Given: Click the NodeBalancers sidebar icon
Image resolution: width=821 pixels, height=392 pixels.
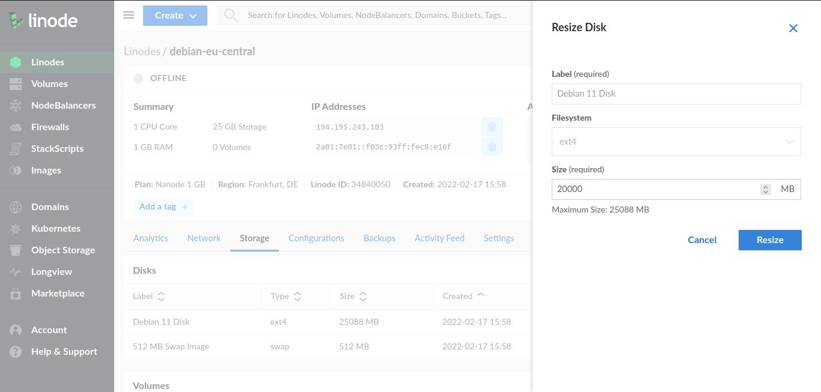Looking at the screenshot, I should 16,106.
